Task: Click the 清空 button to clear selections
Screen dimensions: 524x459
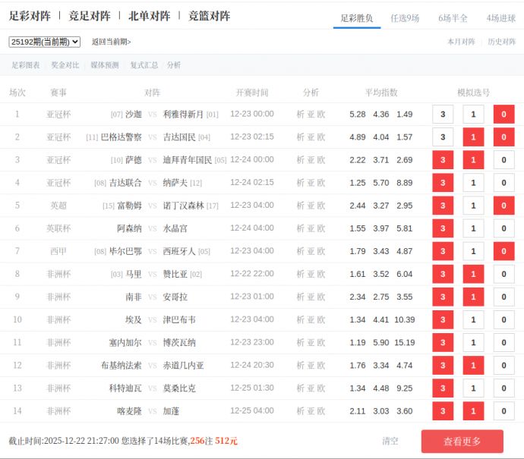Action: coord(390,441)
